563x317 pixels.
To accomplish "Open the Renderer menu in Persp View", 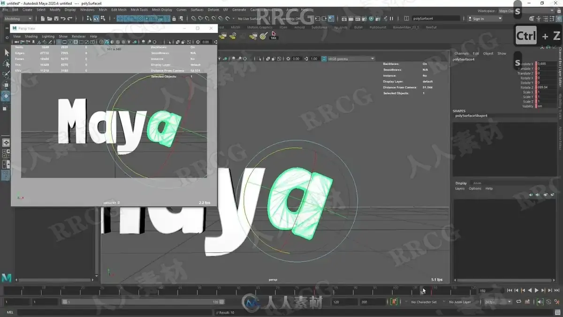I will 78,36.
